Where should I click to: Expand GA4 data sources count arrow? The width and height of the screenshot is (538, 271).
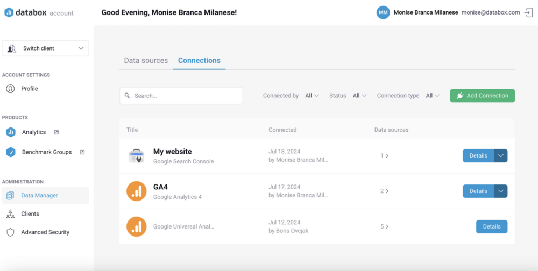(384, 191)
